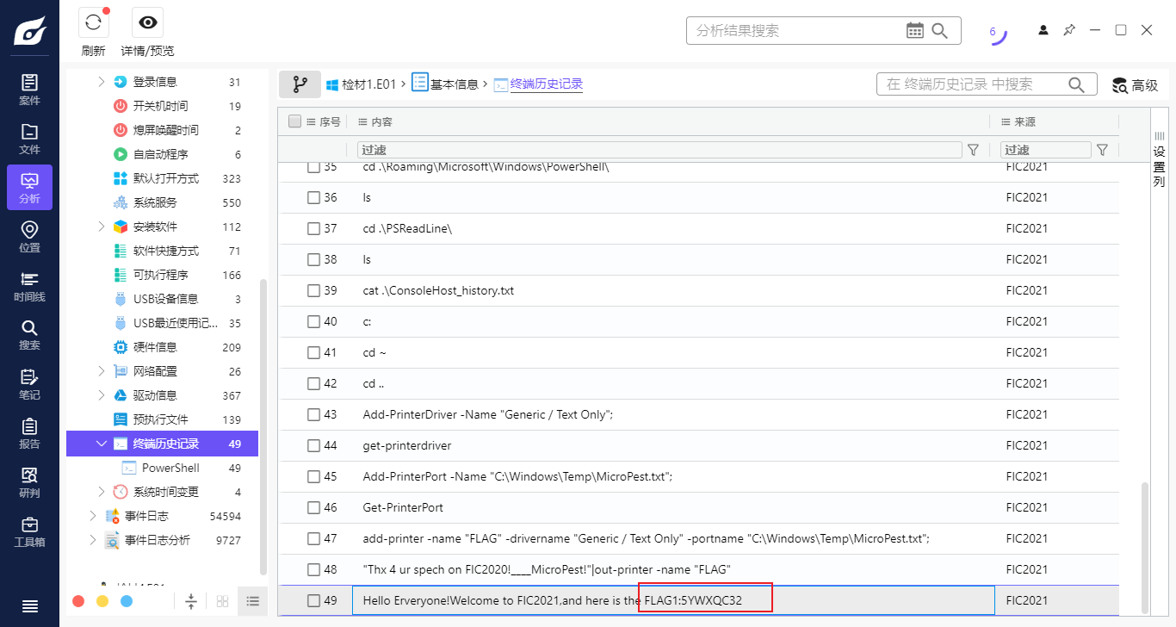Click the filter funnel beside 内容 filter

pos(973,150)
